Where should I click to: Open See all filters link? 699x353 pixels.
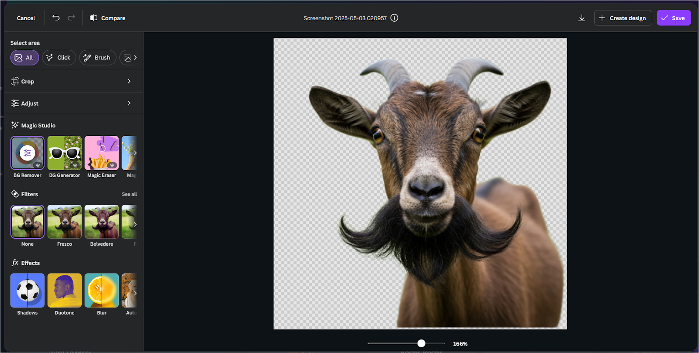click(x=129, y=194)
